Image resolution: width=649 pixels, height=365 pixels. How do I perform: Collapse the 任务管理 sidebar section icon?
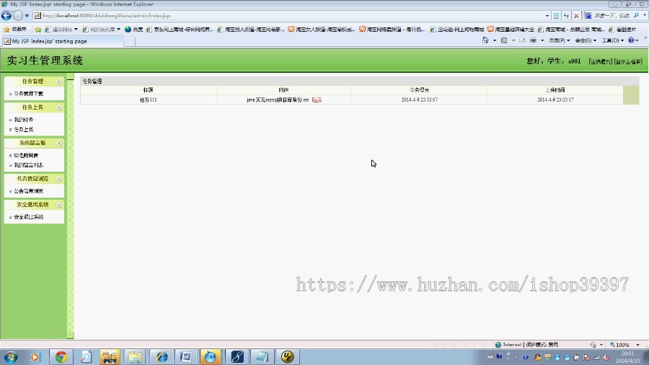(59, 82)
